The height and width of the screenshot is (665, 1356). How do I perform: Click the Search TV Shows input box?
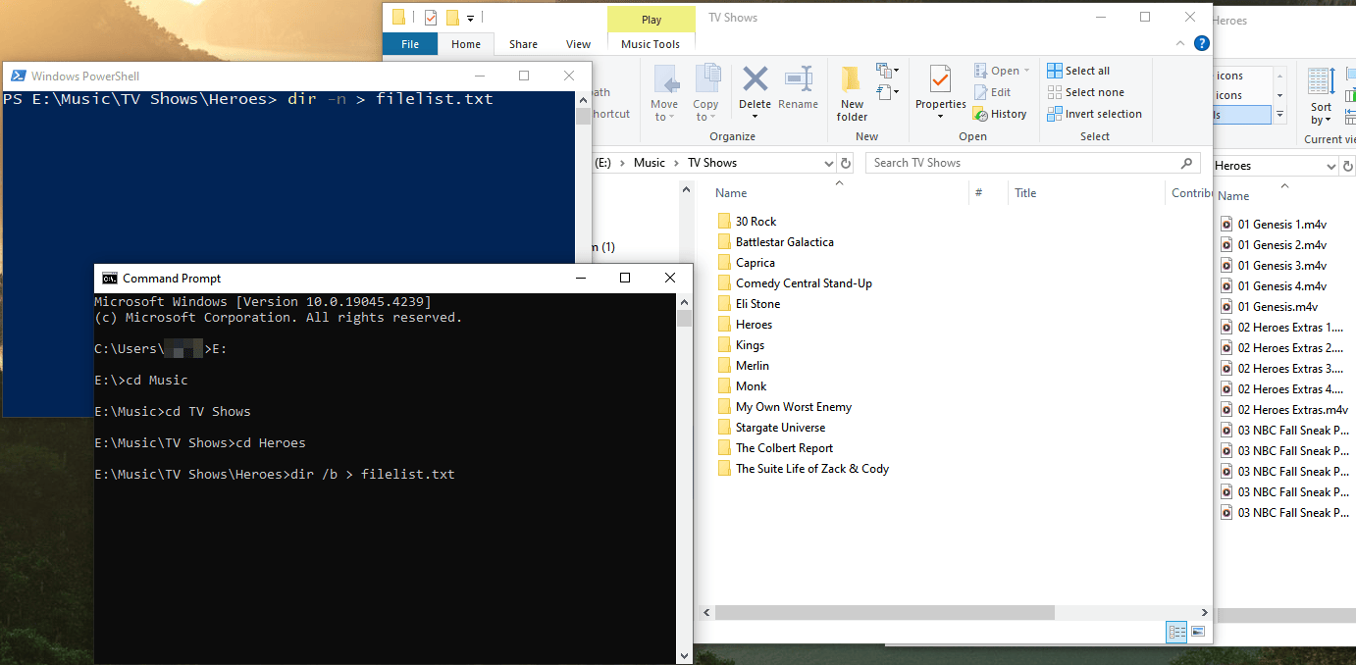1020,163
